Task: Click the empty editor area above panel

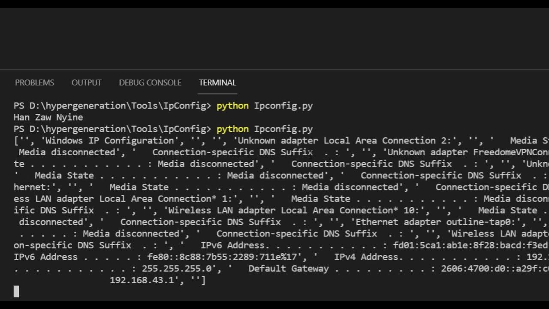Action: click(x=274, y=39)
